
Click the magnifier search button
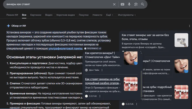(x=143, y=4)
